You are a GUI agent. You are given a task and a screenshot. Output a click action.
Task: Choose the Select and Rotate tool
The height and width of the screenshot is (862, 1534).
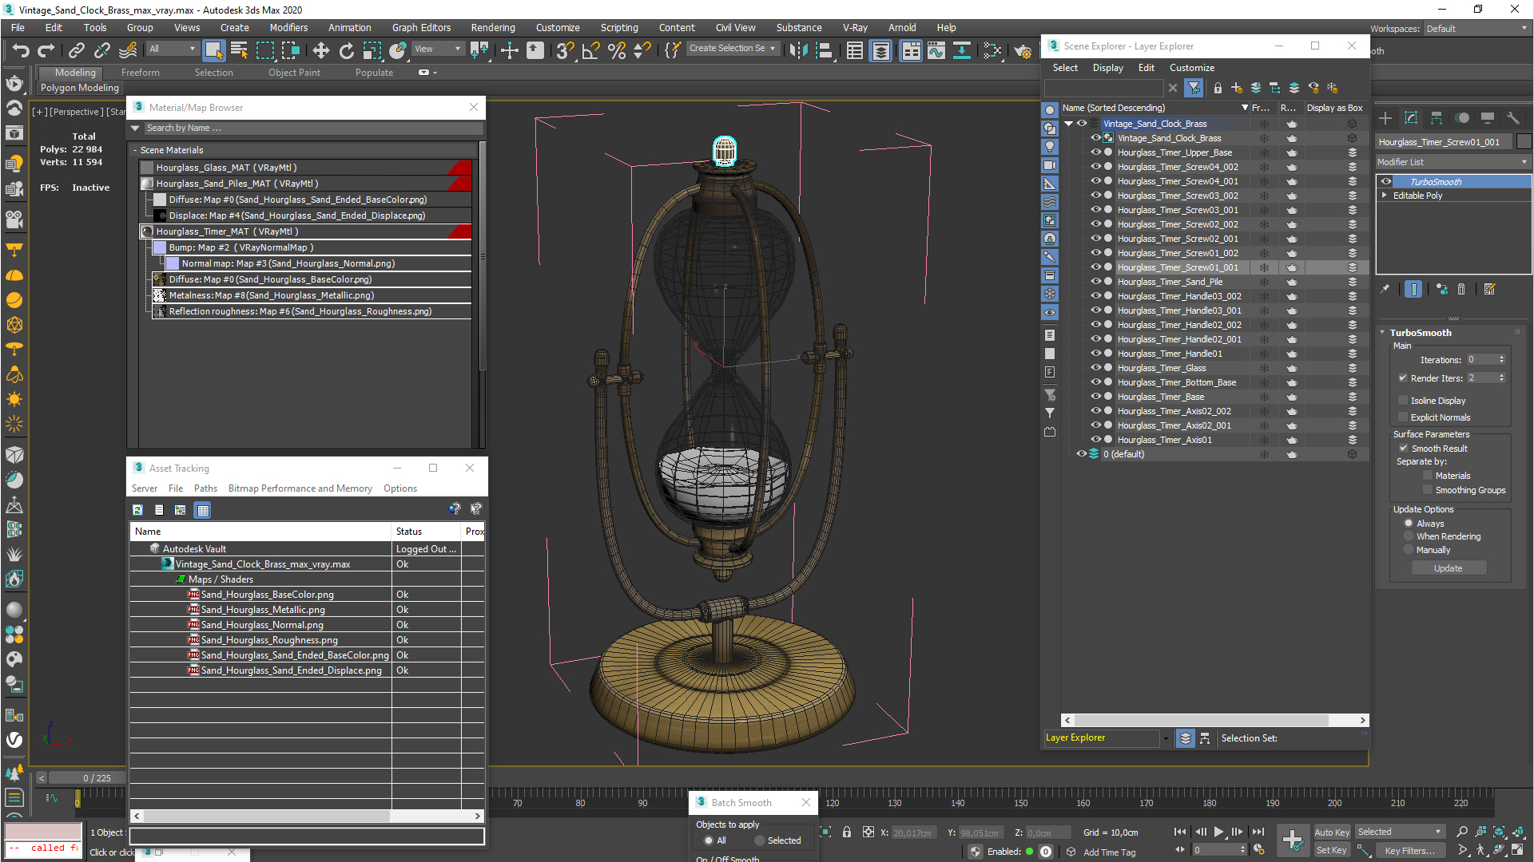click(x=346, y=50)
